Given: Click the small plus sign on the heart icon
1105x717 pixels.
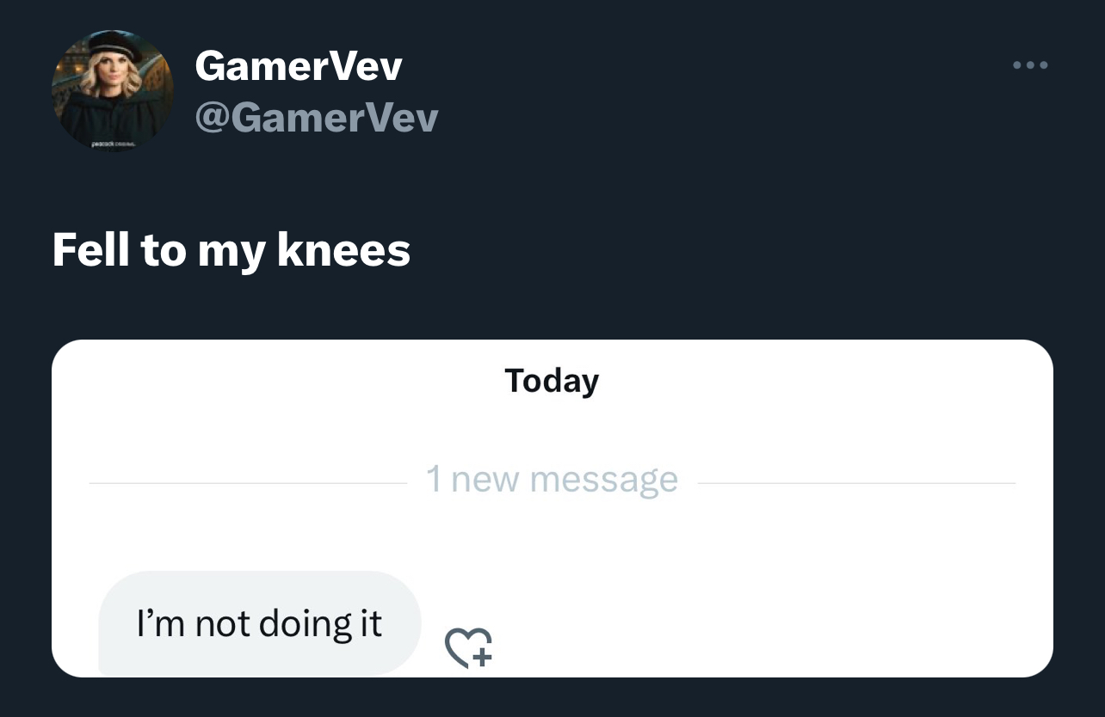Looking at the screenshot, I should coord(482,658).
